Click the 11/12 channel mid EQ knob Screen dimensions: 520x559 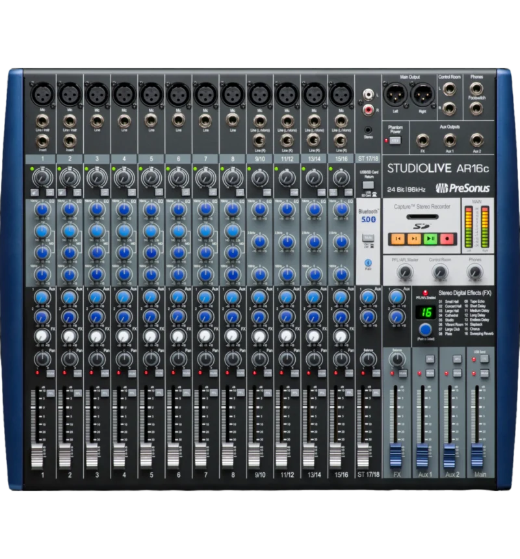click(287, 242)
